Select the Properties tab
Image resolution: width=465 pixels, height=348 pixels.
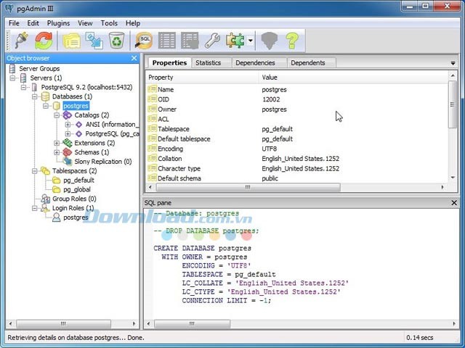click(169, 63)
